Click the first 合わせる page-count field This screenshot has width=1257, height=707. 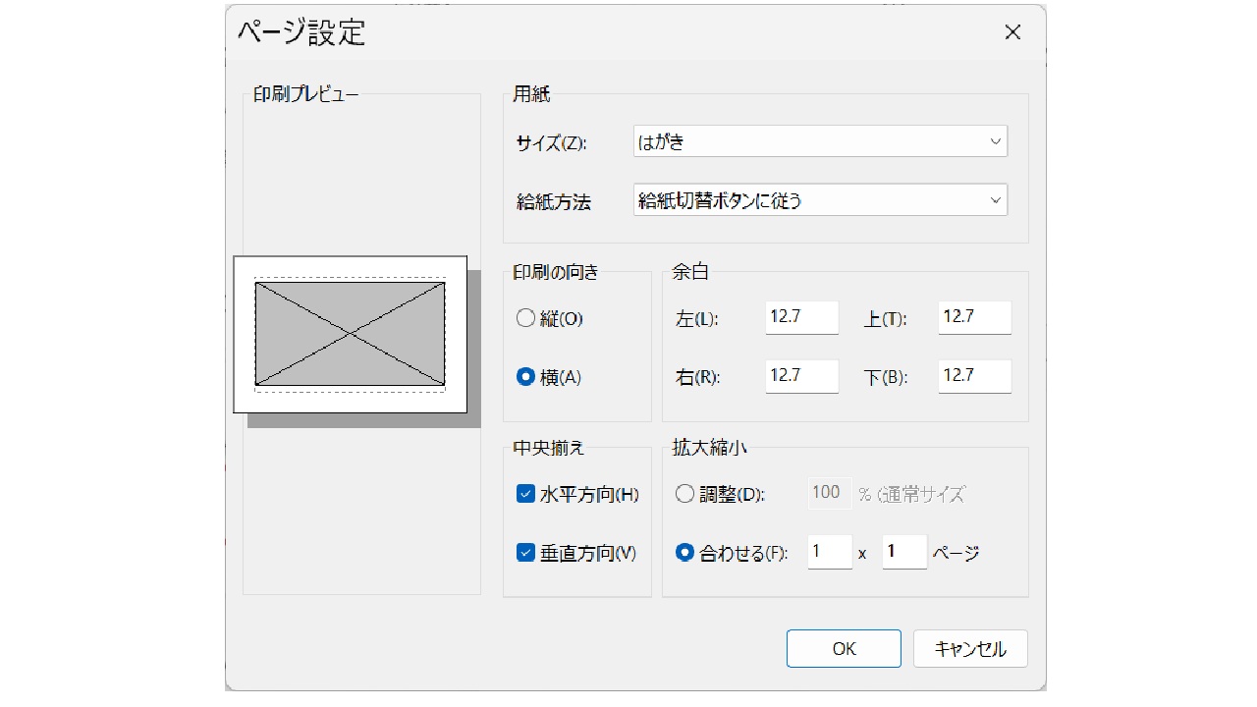click(829, 552)
